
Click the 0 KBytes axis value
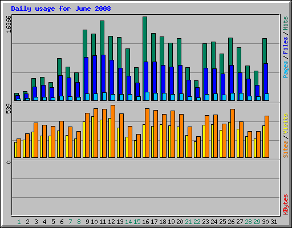pyautogui.click(x=9, y=162)
